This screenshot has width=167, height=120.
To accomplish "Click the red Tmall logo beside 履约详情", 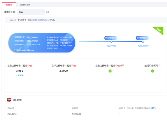I will tap(9, 100).
